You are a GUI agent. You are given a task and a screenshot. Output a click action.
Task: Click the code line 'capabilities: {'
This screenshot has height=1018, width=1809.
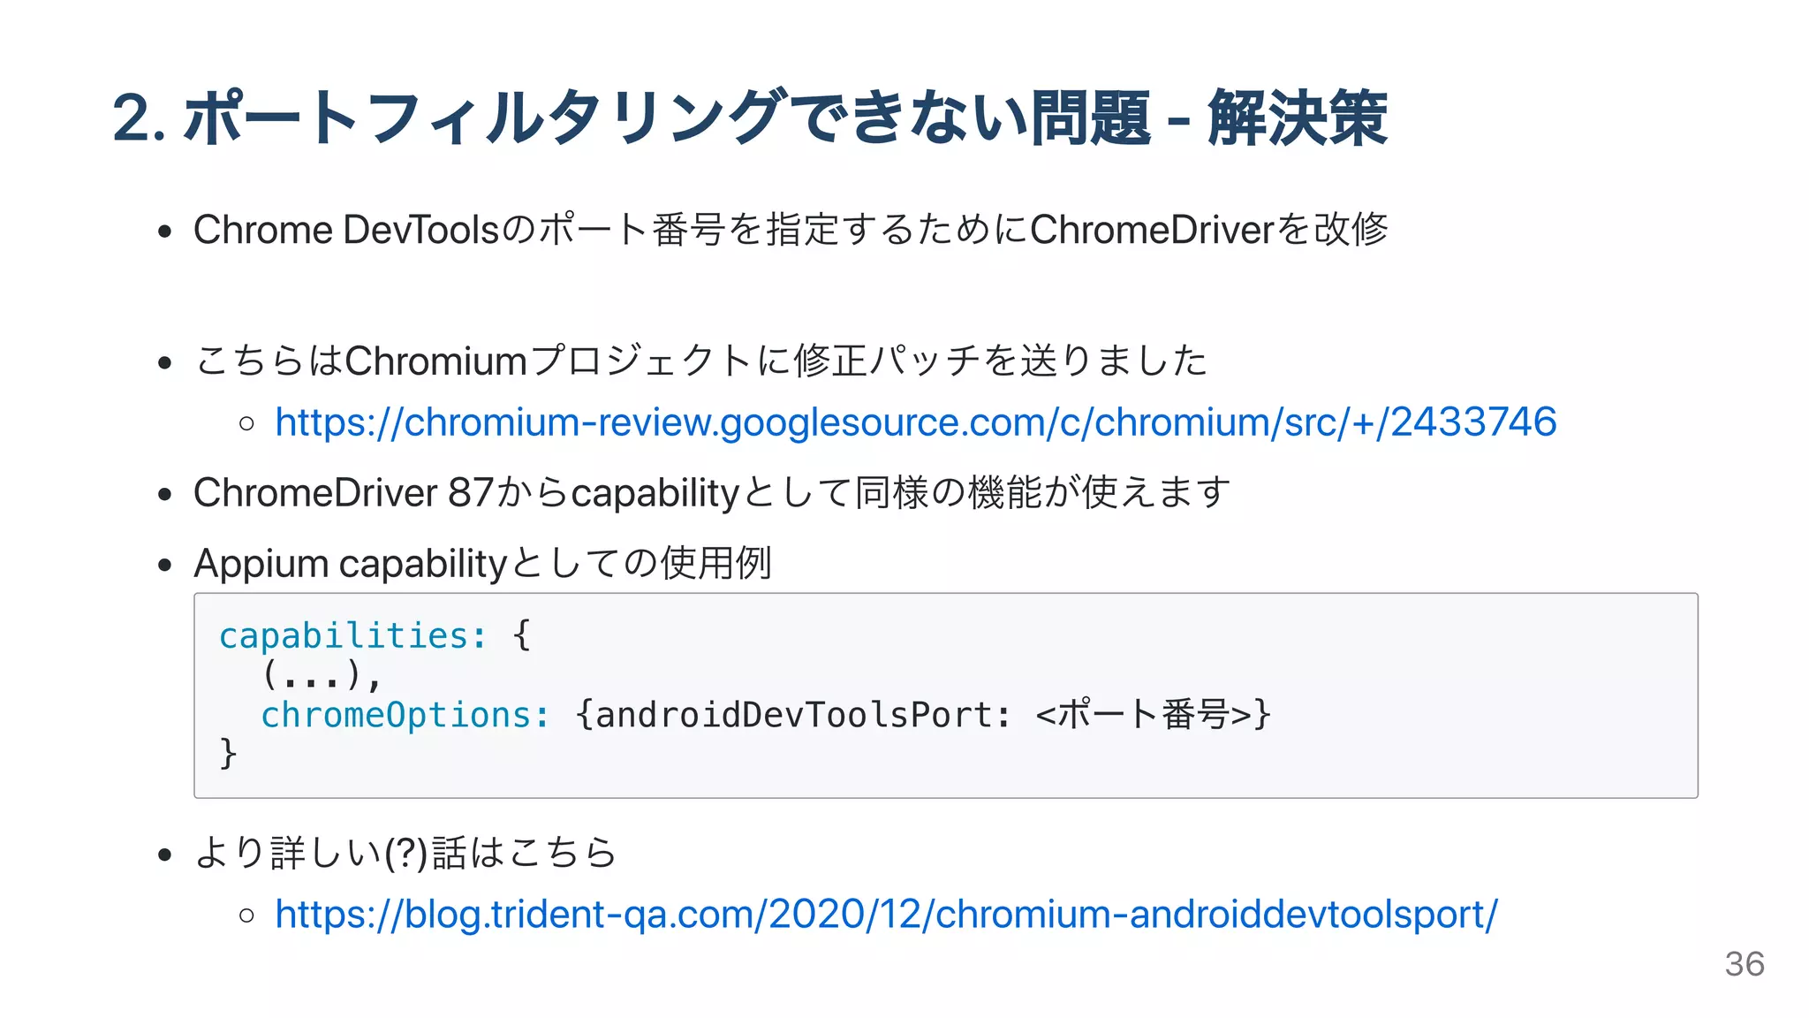tap(375, 635)
